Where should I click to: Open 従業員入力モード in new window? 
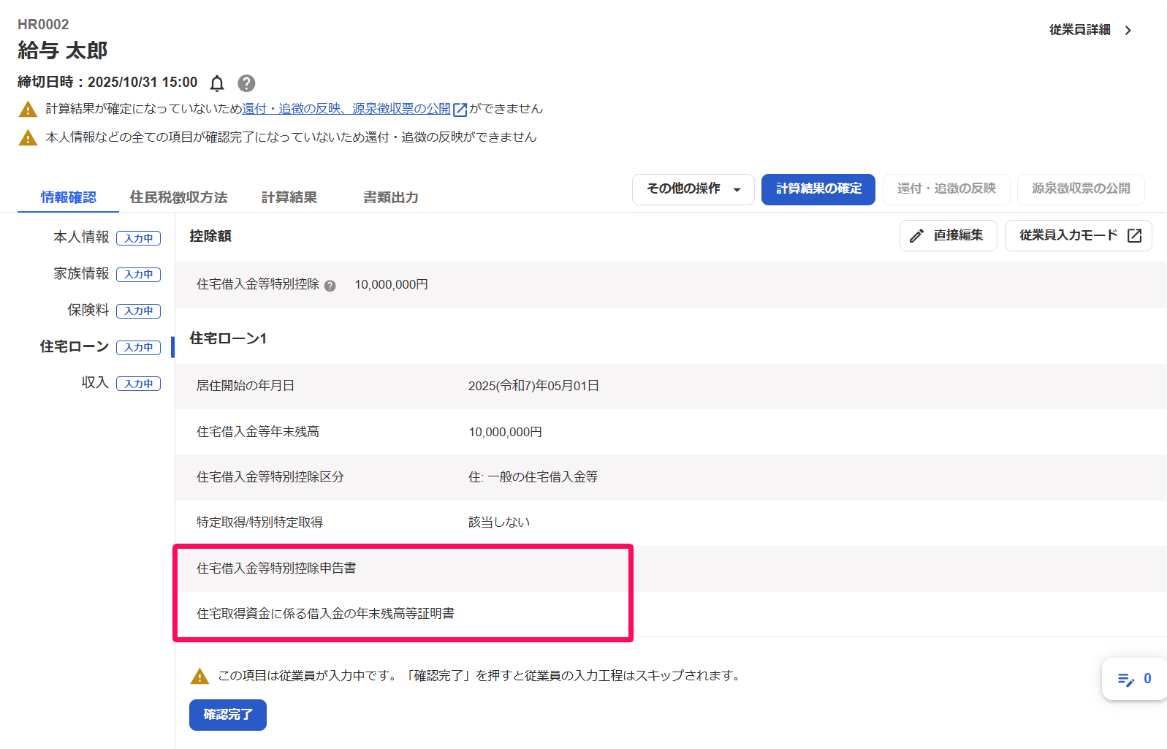tap(1079, 235)
